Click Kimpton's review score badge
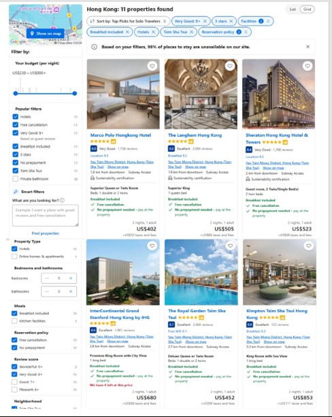Screen dimensions: 332x417 click(250, 324)
